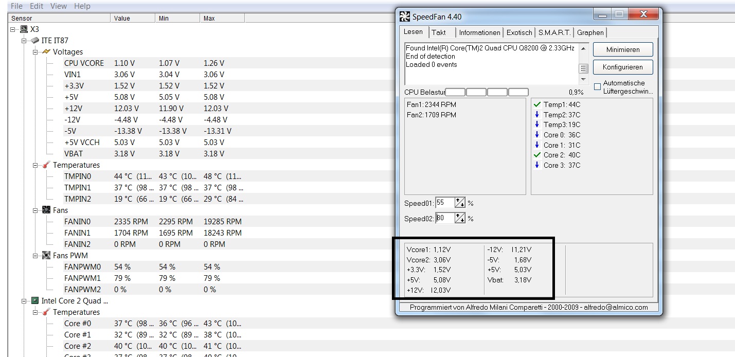Click the log box scroll down arrow
735x357 pixels.
tap(583, 80)
